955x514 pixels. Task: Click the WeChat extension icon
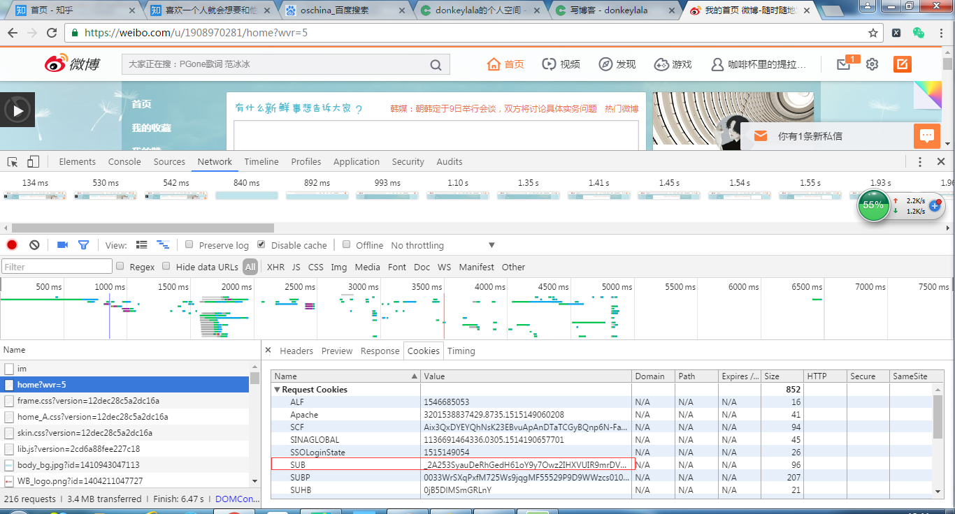tap(919, 33)
